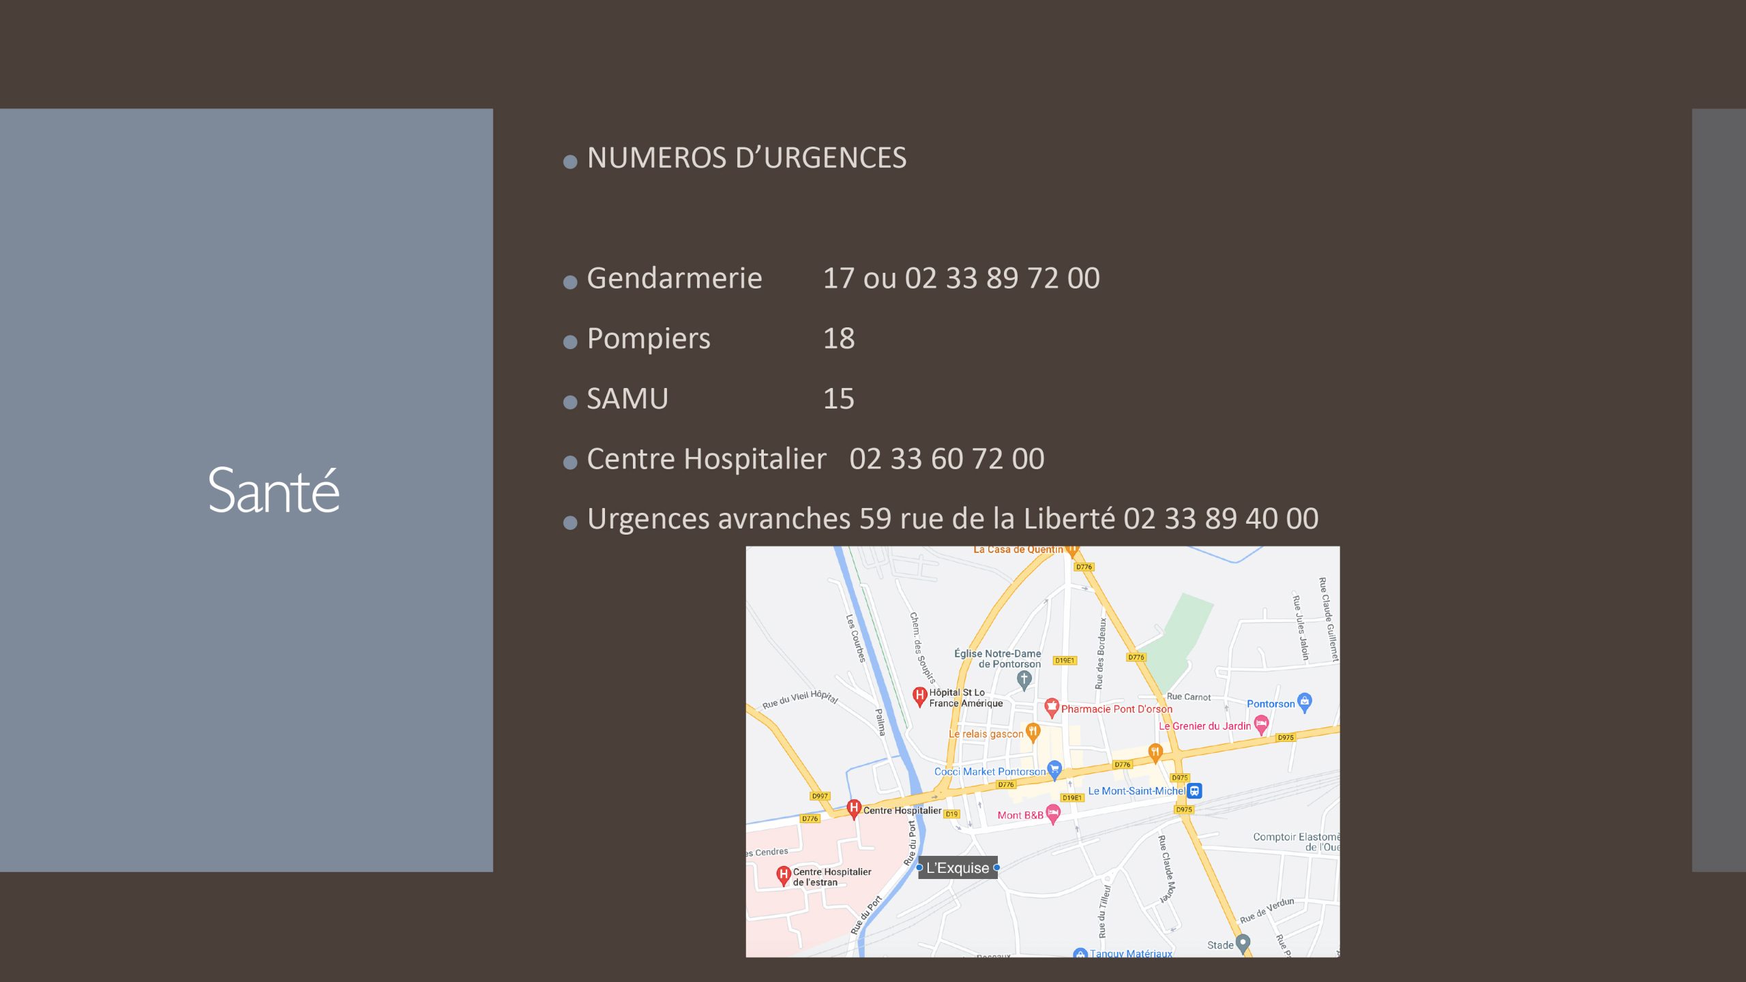Click the left handle of L'Exquise label

pos(919,867)
